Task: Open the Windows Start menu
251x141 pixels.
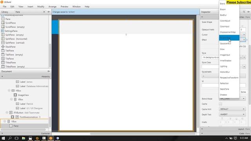Action: point(3,138)
